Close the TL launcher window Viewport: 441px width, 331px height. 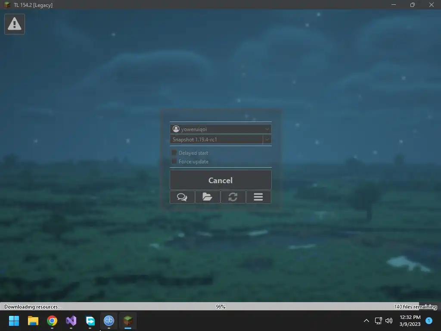click(x=432, y=5)
